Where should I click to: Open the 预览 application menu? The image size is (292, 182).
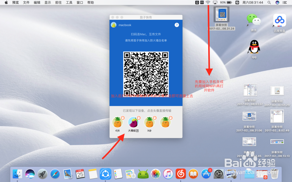(15, 2)
